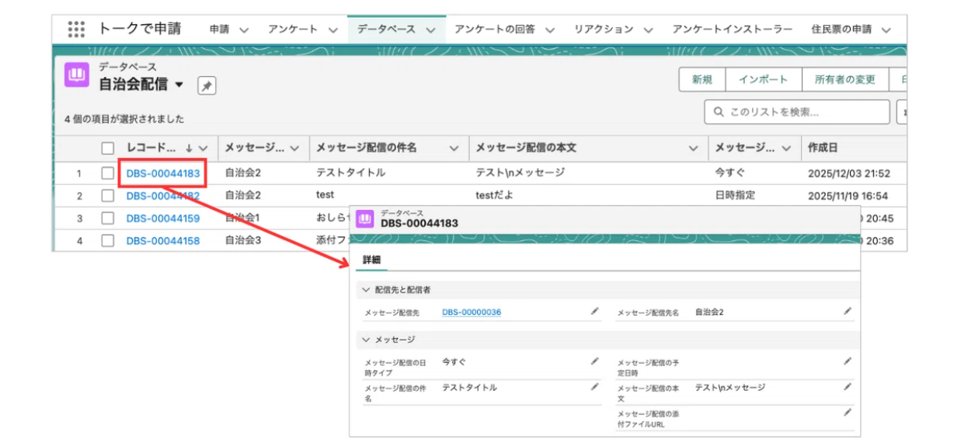Click the 作成日 column header
Screen dimensions: 954x443
click(x=824, y=148)
